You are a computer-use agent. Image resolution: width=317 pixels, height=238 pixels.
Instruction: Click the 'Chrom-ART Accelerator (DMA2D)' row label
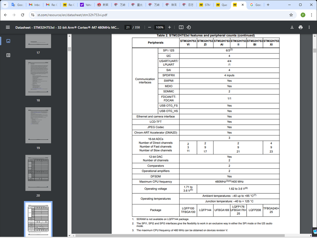pyautogui.click(x=156, y=133)
